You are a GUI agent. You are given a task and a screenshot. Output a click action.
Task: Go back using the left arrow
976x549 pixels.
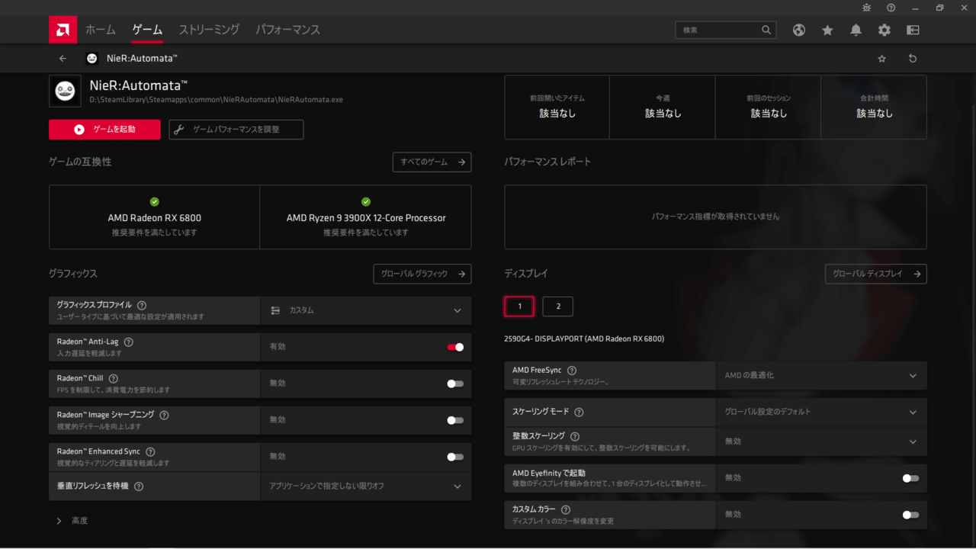click(63, 58)
